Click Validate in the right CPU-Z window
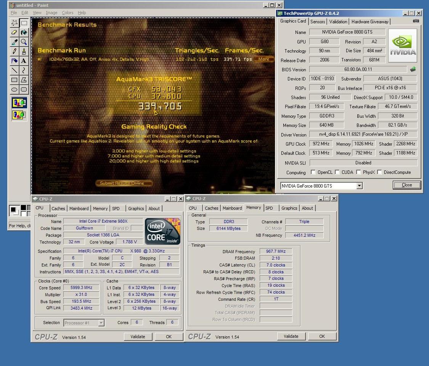The image size is (429, 366). (291, 336)
